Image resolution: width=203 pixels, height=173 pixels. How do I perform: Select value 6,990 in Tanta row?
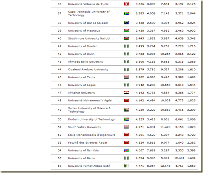pos(151,77)
